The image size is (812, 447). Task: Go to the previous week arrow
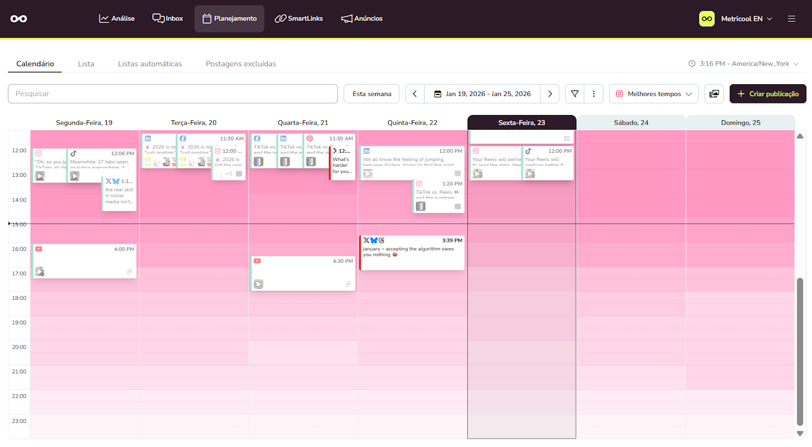[x=415, y=94]
